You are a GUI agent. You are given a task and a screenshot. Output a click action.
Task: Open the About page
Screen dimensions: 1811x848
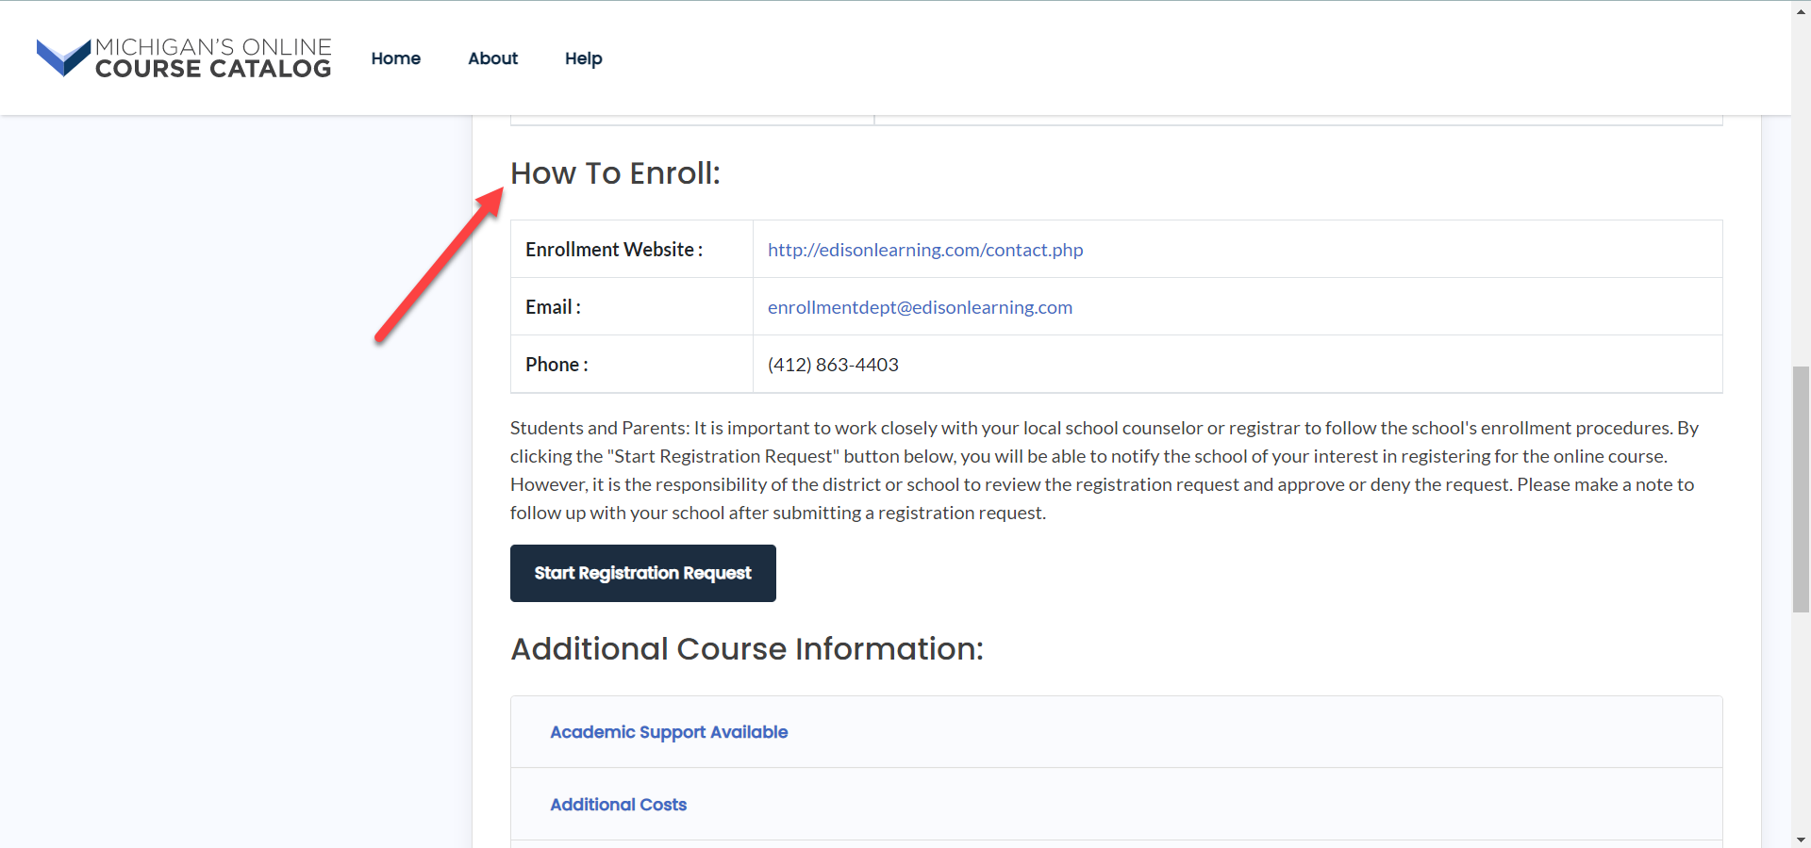[x=492, y=57]
